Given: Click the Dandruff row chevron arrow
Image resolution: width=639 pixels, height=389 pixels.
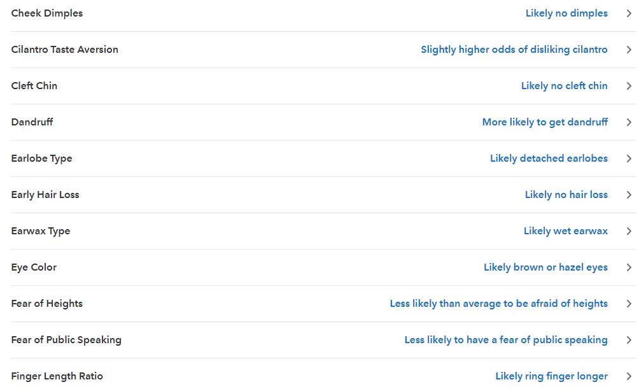Looking at the screenshot, I should click(x=628, y=122).
